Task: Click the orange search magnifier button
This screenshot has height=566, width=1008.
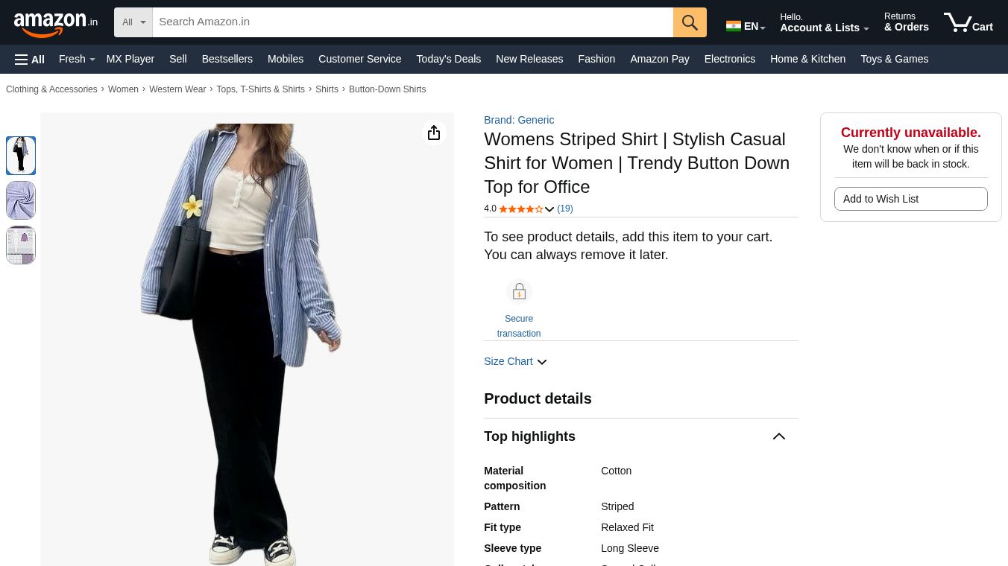Action: click(x=690, y=22)
